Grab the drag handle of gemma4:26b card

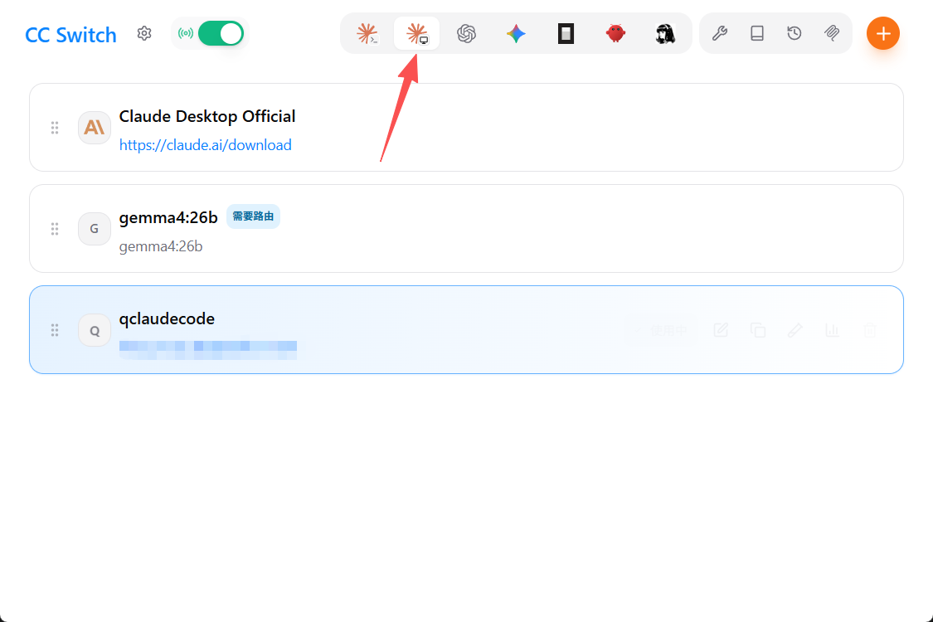pyautogui.click(x=55, y=229)
